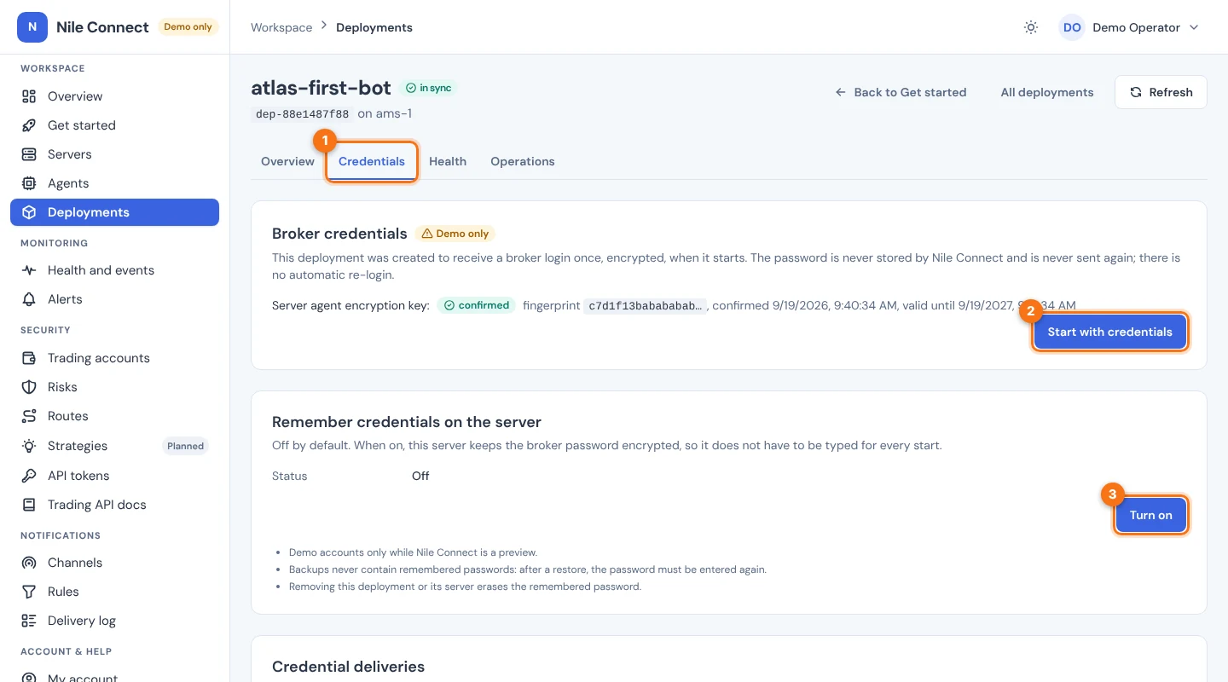Open the Health tab
This screenshot has height=682, width=1228.
(448, 161)
